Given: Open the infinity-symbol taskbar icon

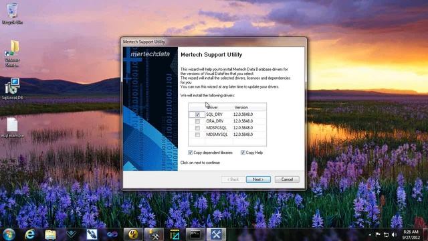Looking at the screenshot, I should tap(112, 234).
